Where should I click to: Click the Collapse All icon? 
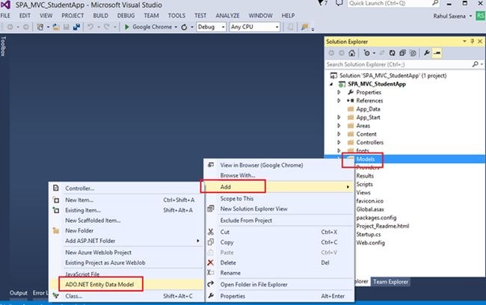pos(402,53)
